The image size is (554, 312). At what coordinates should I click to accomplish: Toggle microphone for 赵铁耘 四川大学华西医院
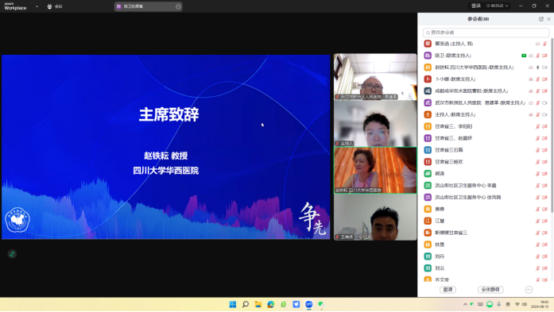point(538,67)
